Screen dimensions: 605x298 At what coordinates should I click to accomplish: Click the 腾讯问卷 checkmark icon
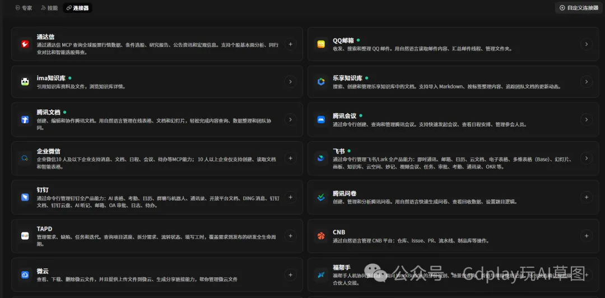(321, 197)
